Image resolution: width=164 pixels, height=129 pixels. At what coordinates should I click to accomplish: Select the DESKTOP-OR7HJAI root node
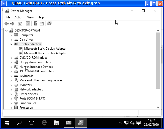[27, 30]
